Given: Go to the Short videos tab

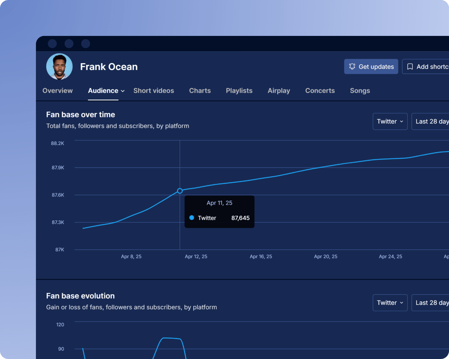Looking at the screenshot, I should [x=154, y=90].
